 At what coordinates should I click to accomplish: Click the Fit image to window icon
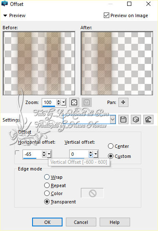[74, 102]
